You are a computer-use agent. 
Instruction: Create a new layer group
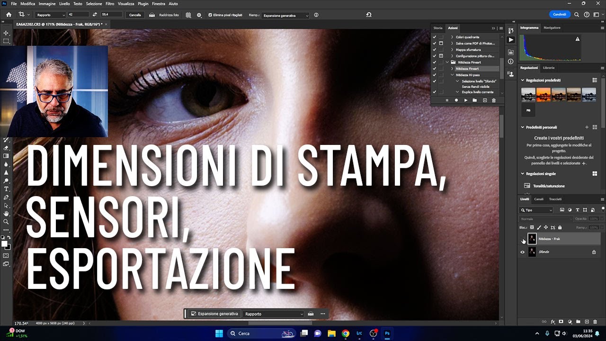[579, 322]
